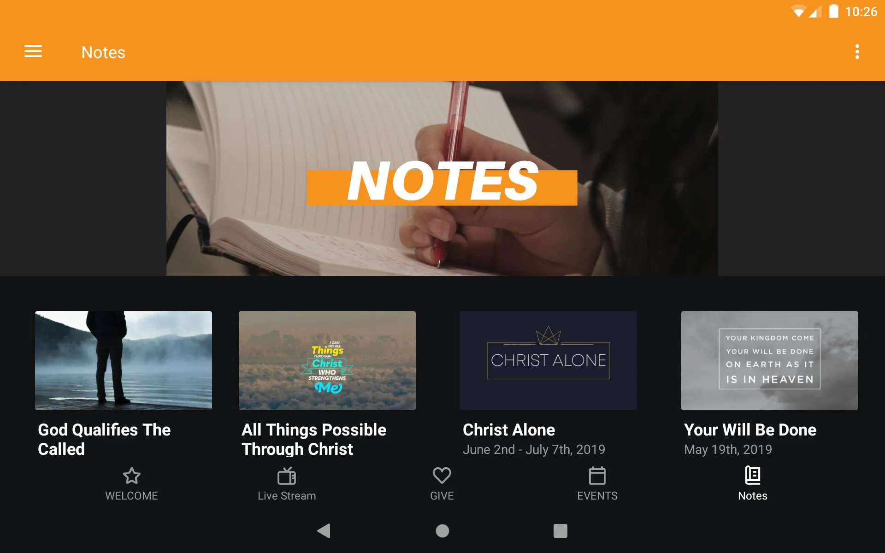Select the WELCOME icon in bottom nav
The height and width of the screenshot is (553, 885).
(131, 482)
